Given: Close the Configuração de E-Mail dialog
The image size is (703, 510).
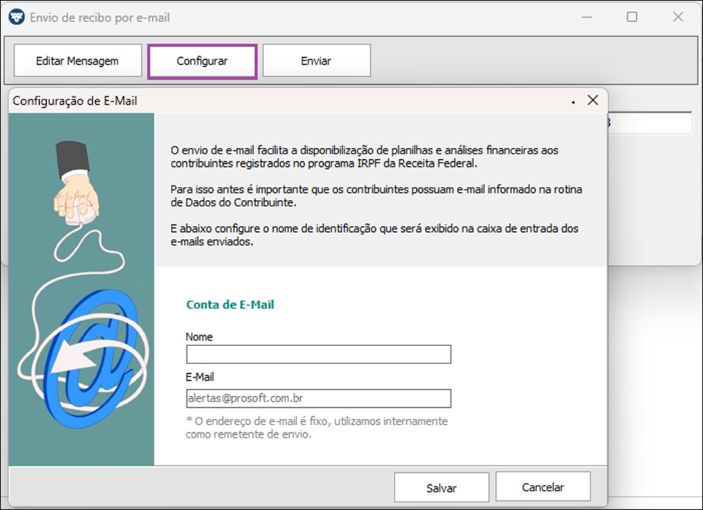Looking at the screenshot, I should point(592,100).
